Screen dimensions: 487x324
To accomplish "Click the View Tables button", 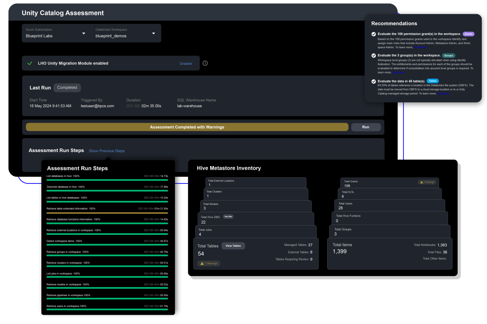I will (x=233, y=246).
